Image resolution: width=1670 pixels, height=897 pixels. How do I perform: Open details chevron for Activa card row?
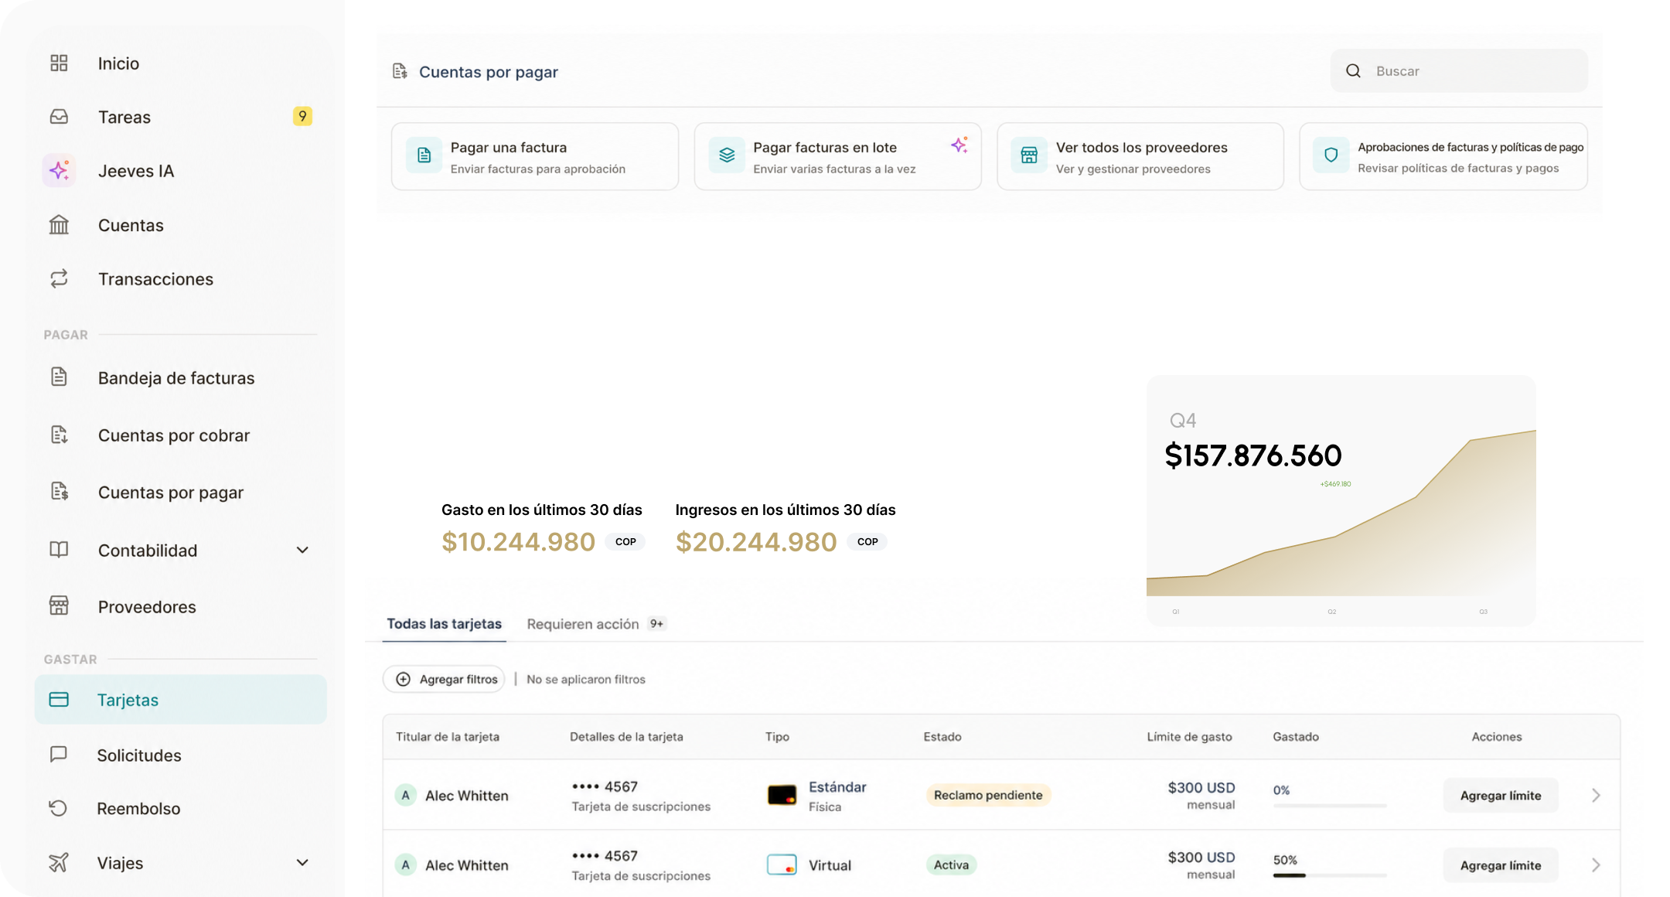[1596, 865]
